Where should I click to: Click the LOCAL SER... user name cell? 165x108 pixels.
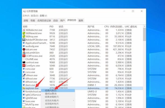tap(94, 46)
